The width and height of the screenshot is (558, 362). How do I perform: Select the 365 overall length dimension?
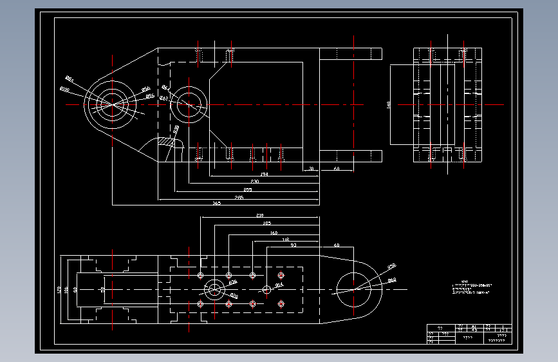[x=217, y=203]
